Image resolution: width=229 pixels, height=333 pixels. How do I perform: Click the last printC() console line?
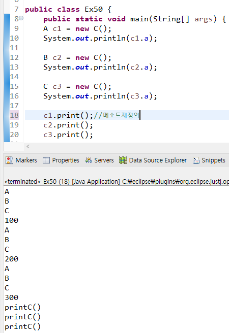coord(22,326)
